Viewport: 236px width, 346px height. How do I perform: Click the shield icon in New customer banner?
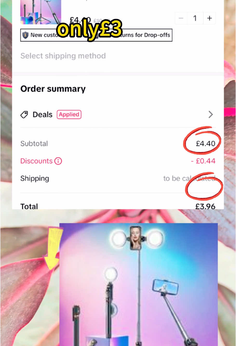(25, 35)
